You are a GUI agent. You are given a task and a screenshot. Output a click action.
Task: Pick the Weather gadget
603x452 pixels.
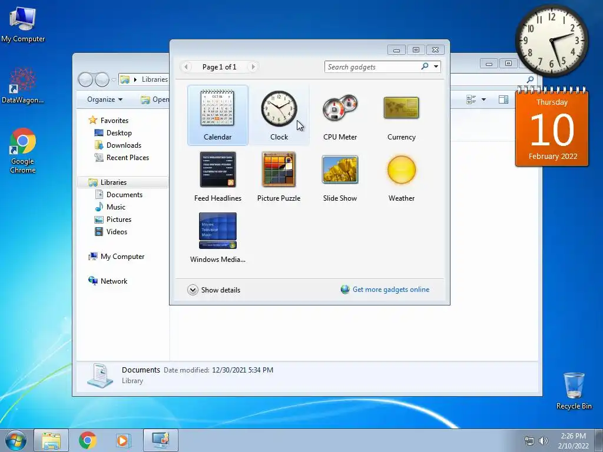pyautogui.click(x=401, y=177)
